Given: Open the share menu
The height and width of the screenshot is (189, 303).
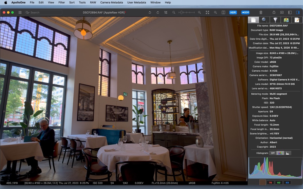Looking at the screenshot, I should pos(274,12).
